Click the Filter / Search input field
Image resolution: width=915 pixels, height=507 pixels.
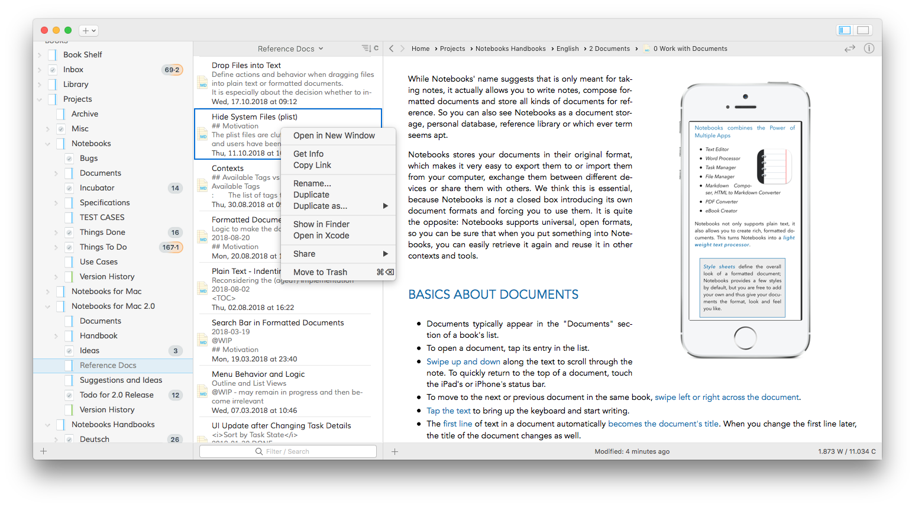tap(288, 451)
